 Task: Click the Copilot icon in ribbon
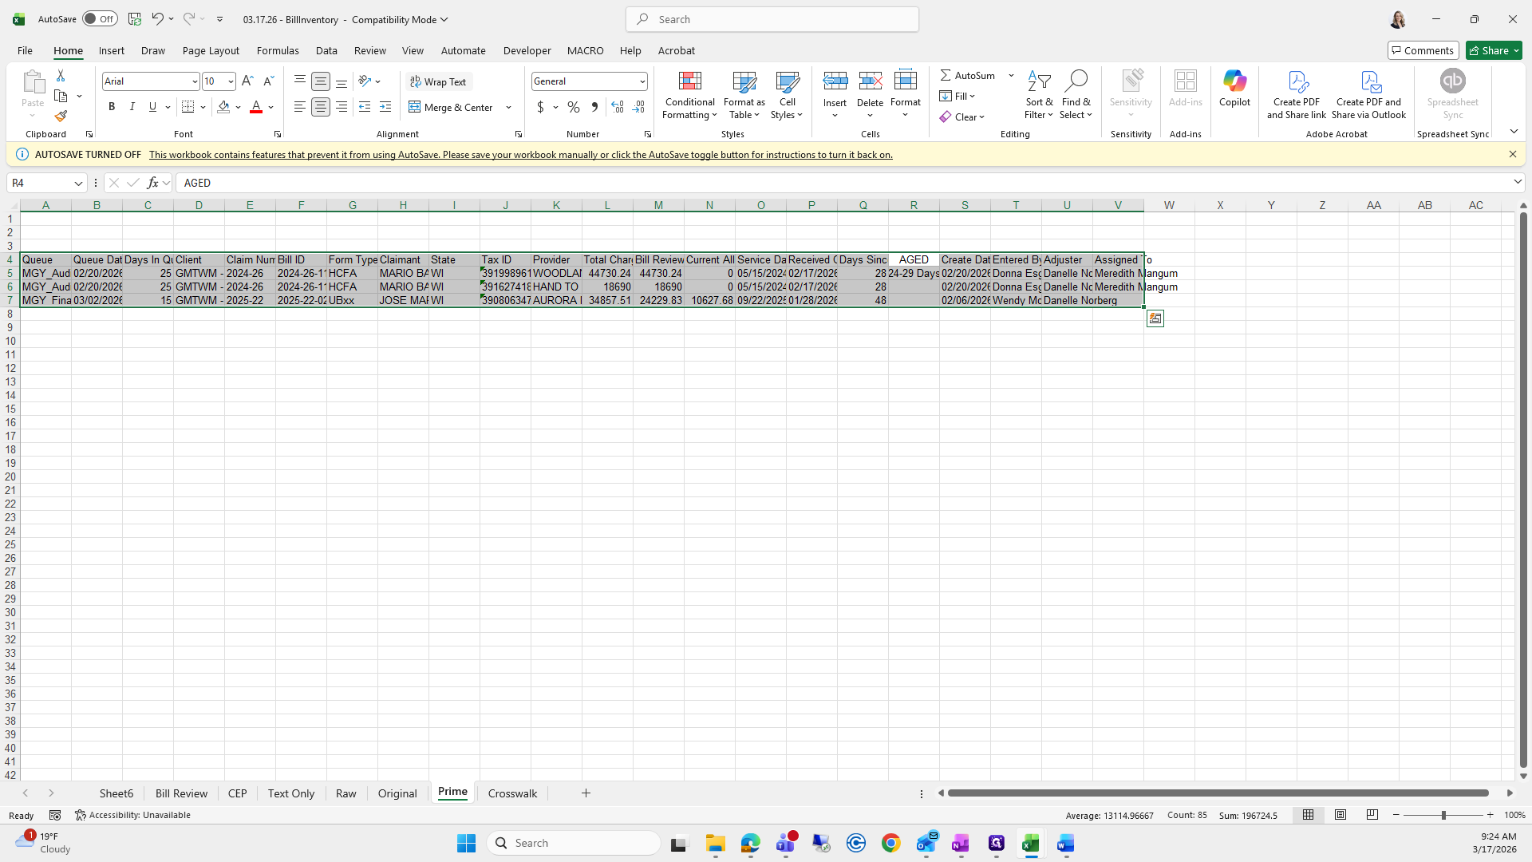(1234, 88)
